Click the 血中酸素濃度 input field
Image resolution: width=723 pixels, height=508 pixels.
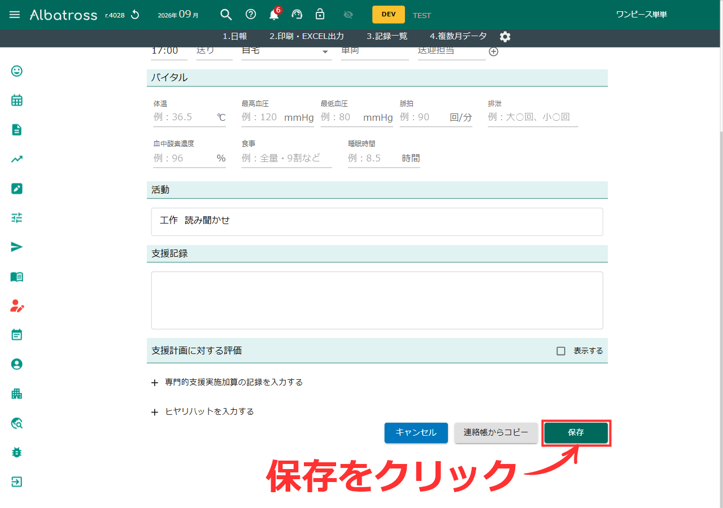point(189,158)
